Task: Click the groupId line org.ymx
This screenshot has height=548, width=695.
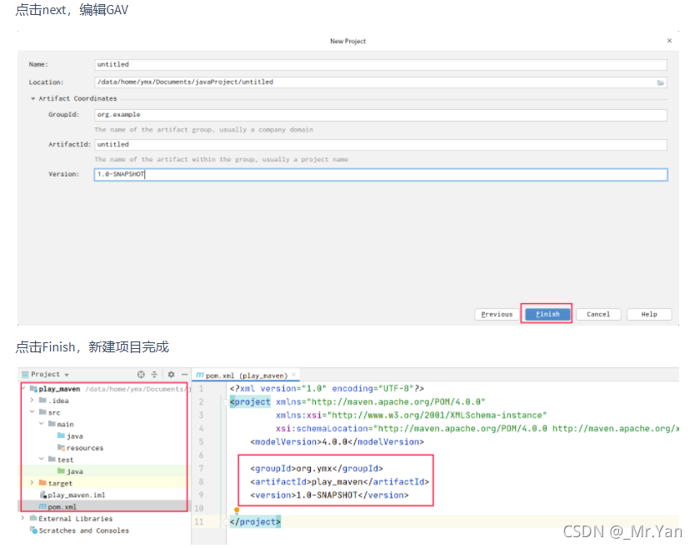Action: (317, 469)
